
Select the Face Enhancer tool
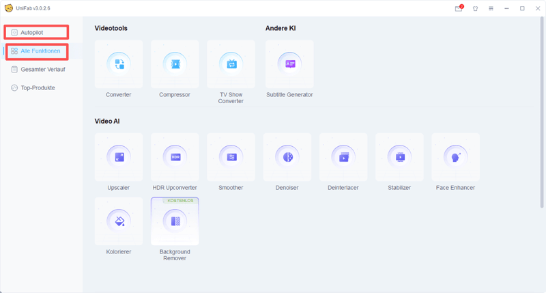point(455,157)
